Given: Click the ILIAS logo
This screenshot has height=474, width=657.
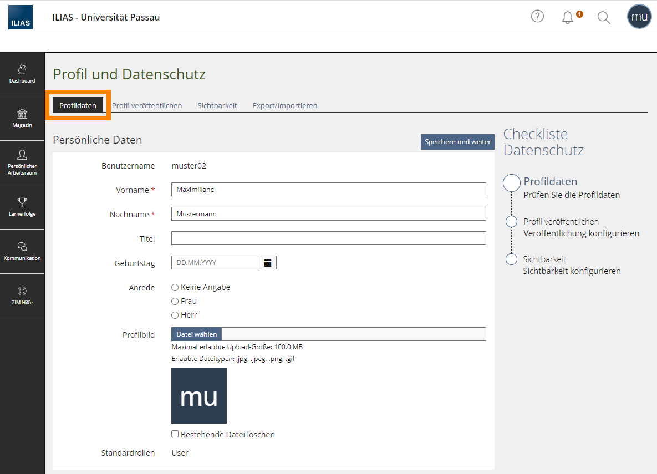Looking at the screenshot, I should coord(21,17).
